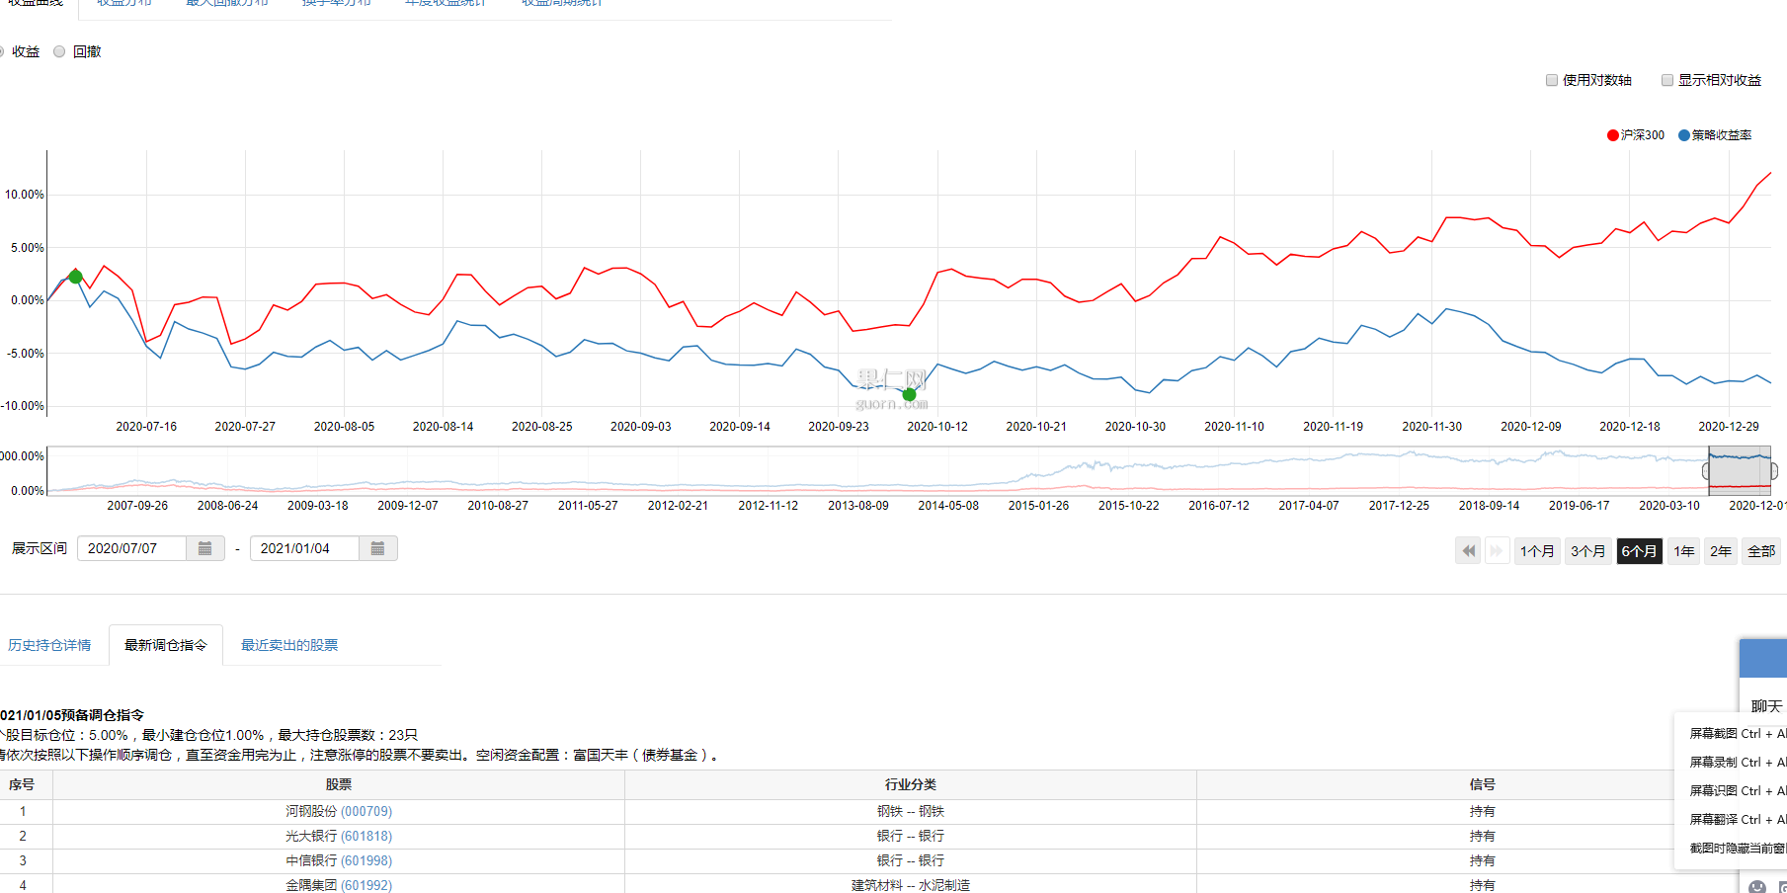Click the rewind double-arrow button
This screenshot has width=1787, height=893.
coord(1469,551)
